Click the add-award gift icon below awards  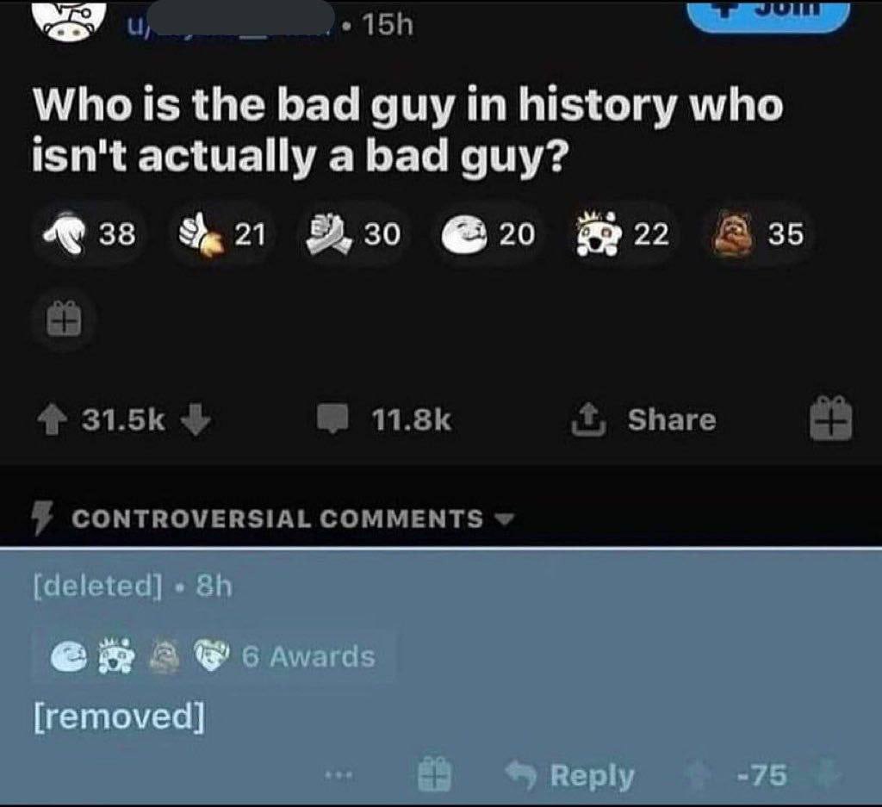(x=64, y=319)
